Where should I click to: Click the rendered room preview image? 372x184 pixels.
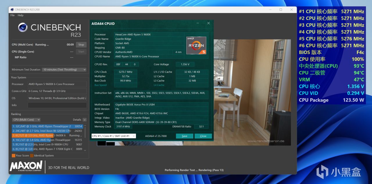pos(252,92)
